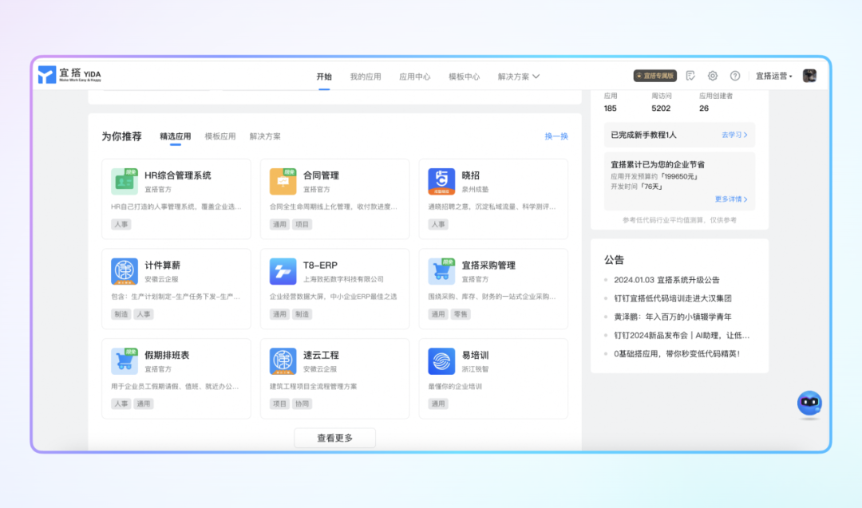Go to 我的应用 in top navigation
Image resolution: width=862 pixels, height=508 pixels.
[x=366, y=77]
